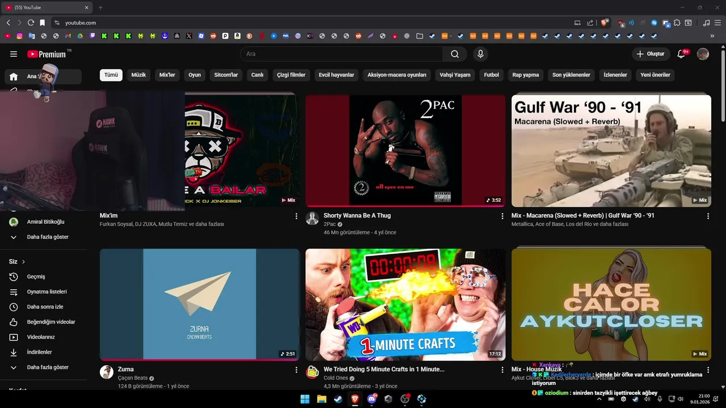Open the account avatar menu
Screen dimensions: 726x408
(x=703, y=54)
